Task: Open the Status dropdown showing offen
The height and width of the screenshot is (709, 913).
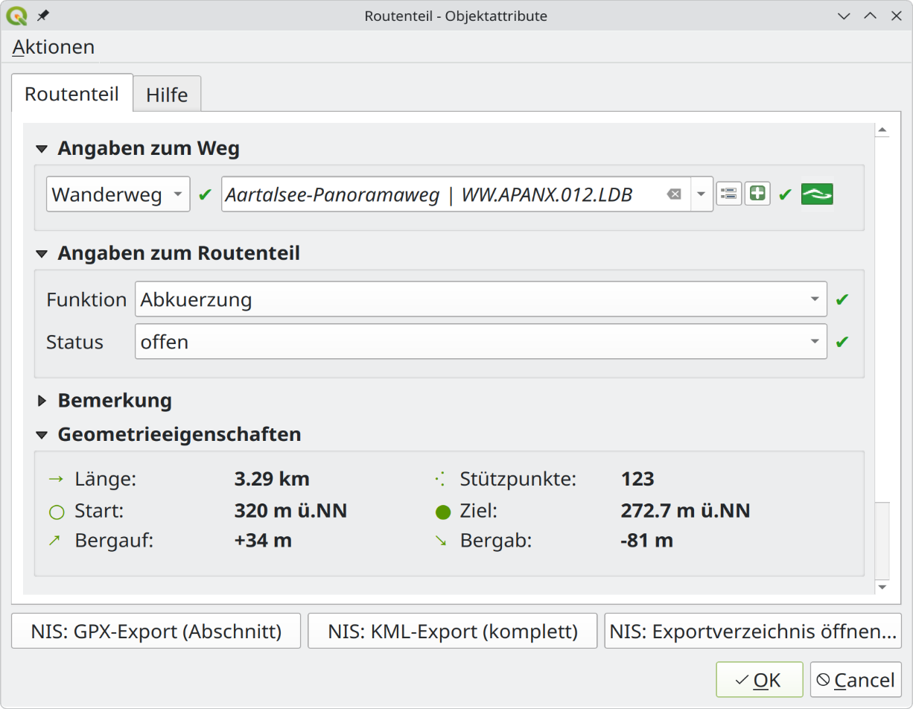Action: pos(481,342)
